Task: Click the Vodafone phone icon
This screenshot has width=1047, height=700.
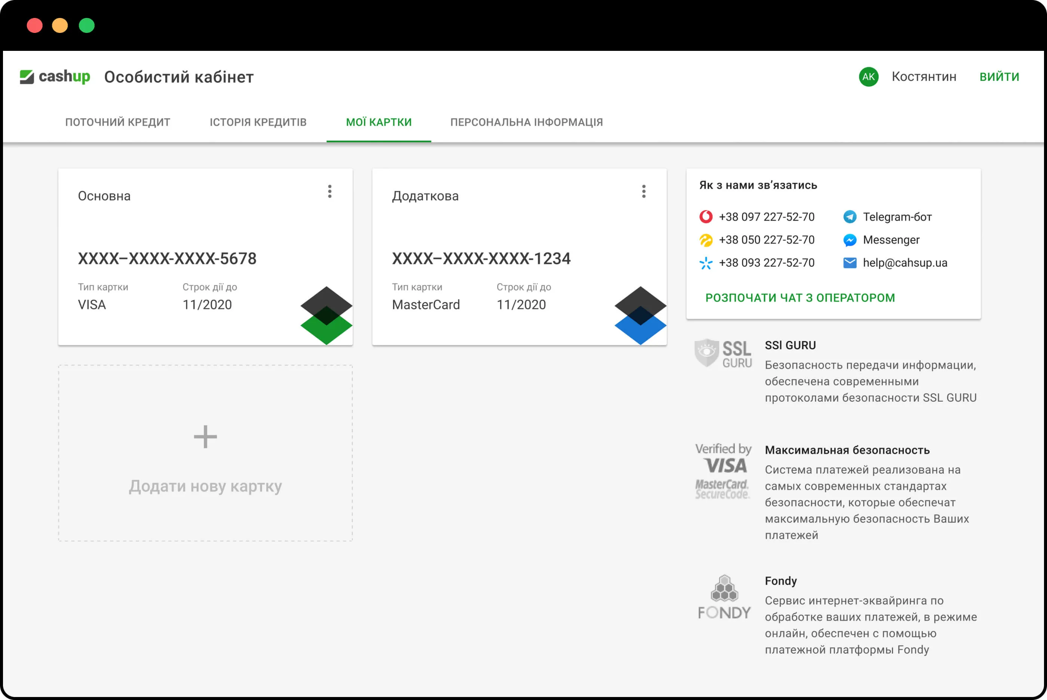Action: point(706,217)
